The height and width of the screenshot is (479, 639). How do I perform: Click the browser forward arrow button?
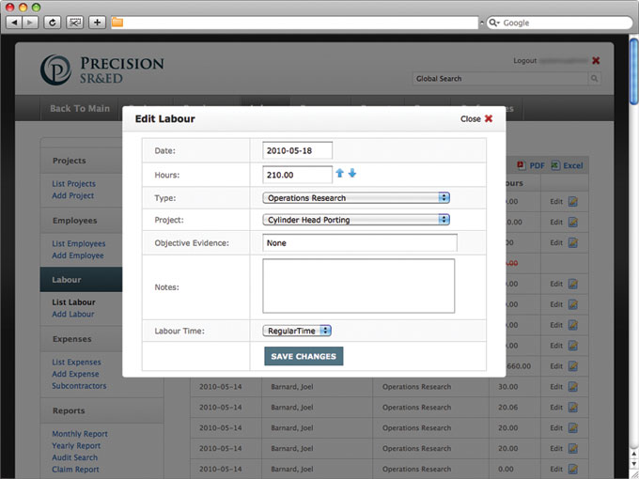(30, 23)
